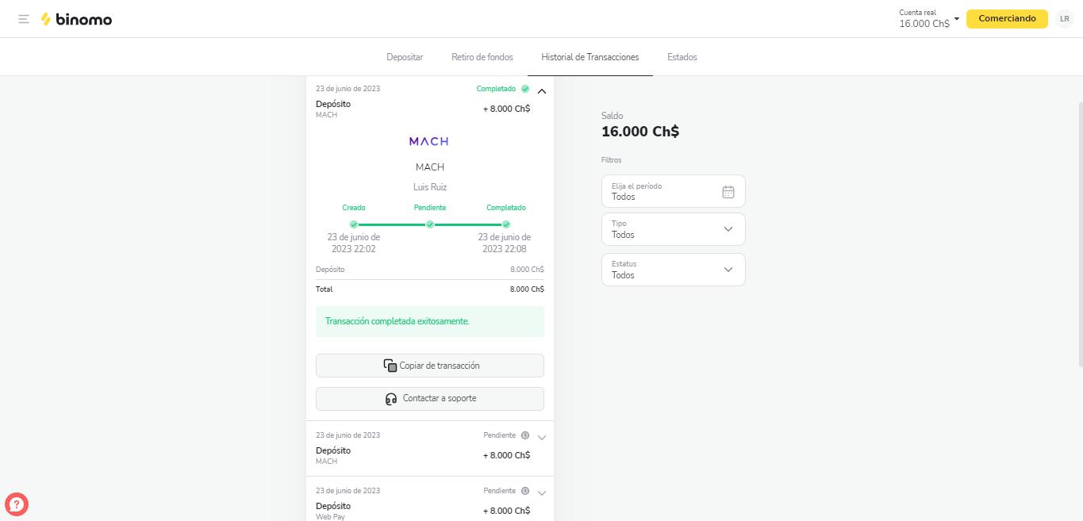Expand the pending Web Pay deposit
Image resolution: width=1083 pixels, height=521 pixels.
tap(542, 492)
